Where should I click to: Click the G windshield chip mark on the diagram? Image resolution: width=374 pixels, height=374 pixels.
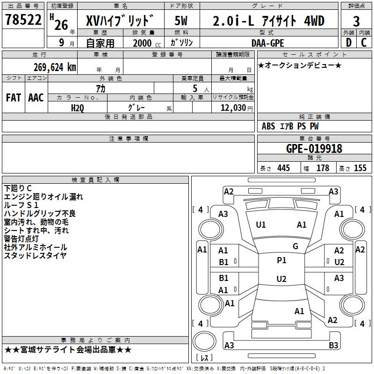pos(295,246)
